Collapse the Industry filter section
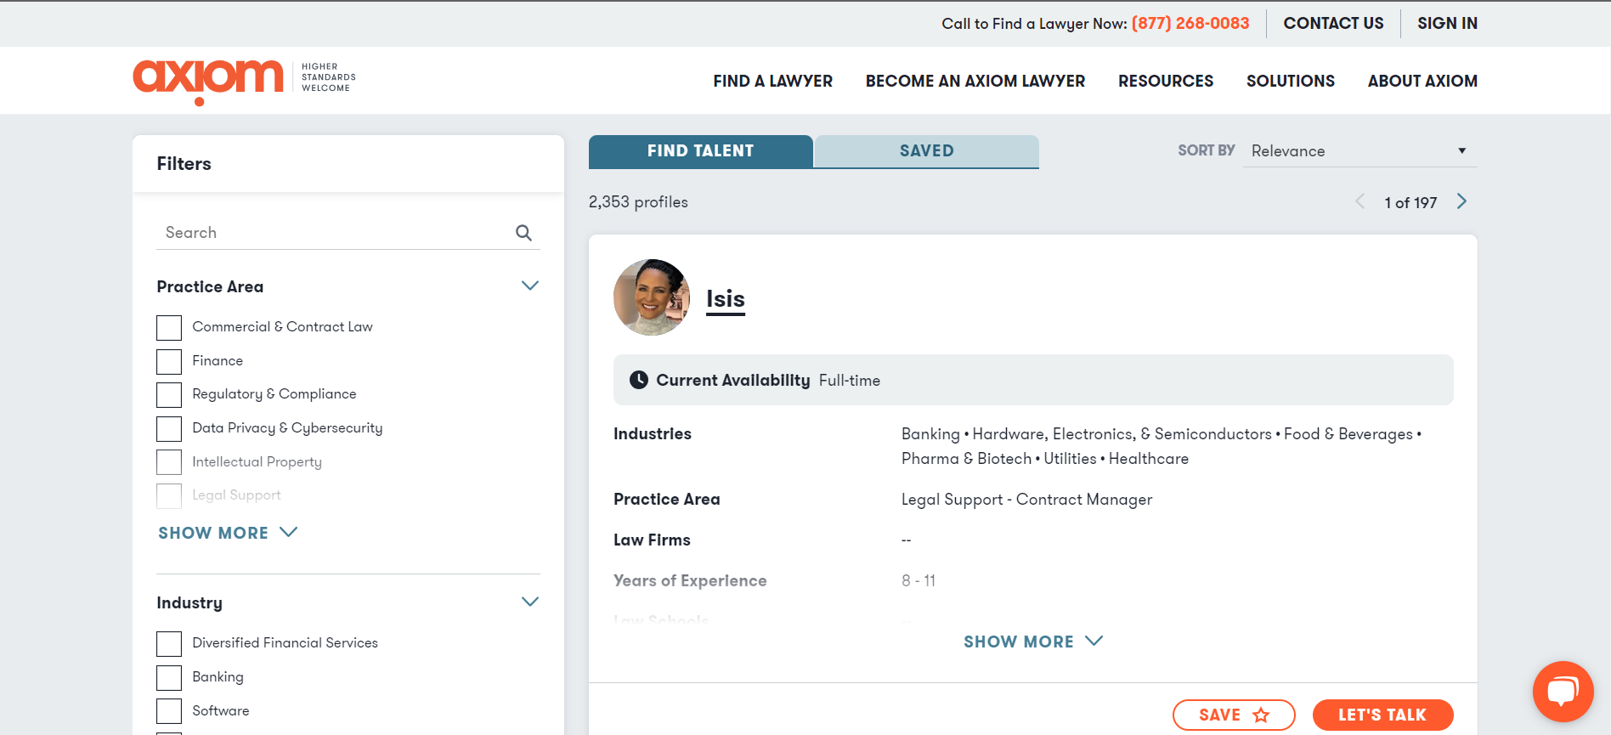1611x735 pixels. (529, 602)
